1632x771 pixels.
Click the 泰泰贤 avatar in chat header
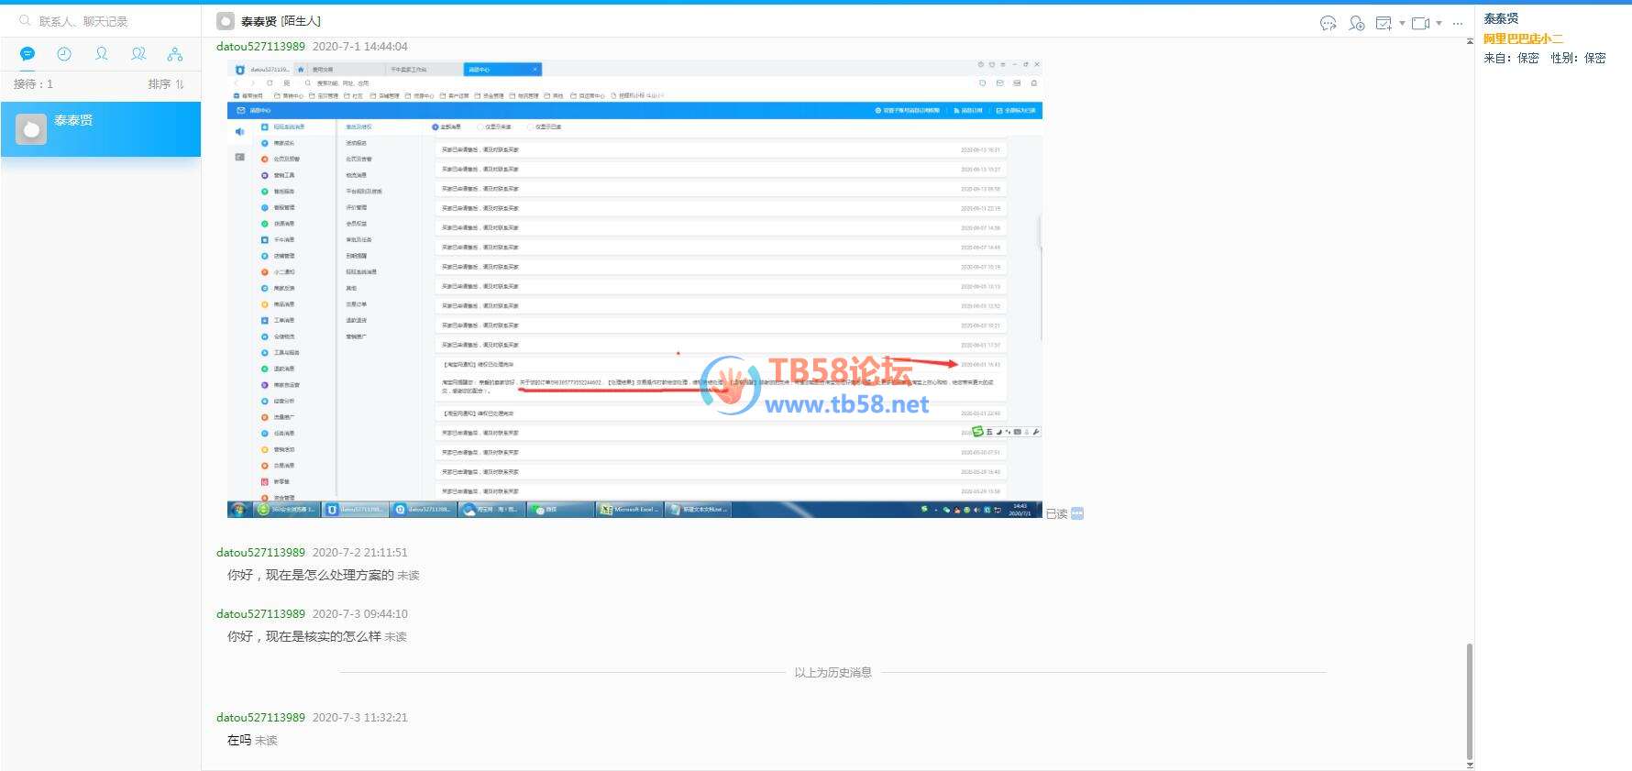(x=226, y=21)
